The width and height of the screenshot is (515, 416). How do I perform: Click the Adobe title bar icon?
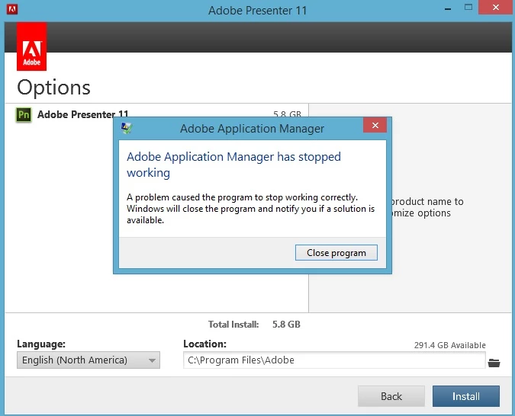[12, 9]
